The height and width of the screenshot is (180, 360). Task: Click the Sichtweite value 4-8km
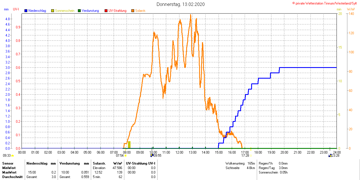251,168
